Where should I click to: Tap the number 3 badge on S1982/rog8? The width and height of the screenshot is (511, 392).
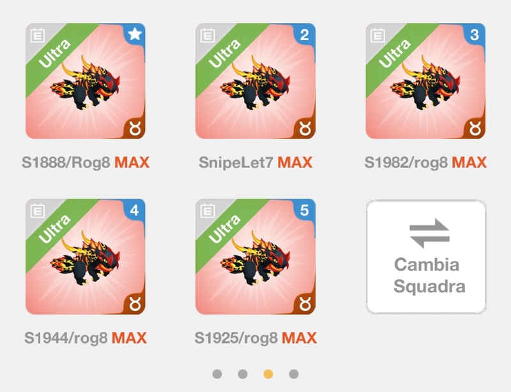(x=475, y=34)
